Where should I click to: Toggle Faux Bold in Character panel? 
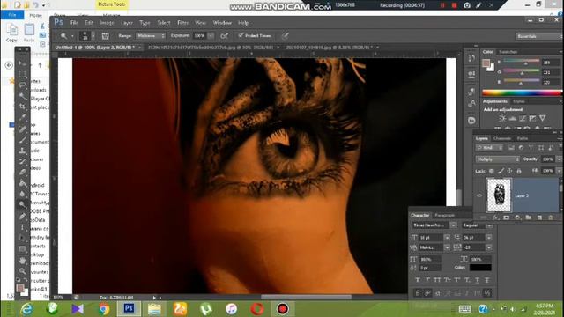(418, 280)
